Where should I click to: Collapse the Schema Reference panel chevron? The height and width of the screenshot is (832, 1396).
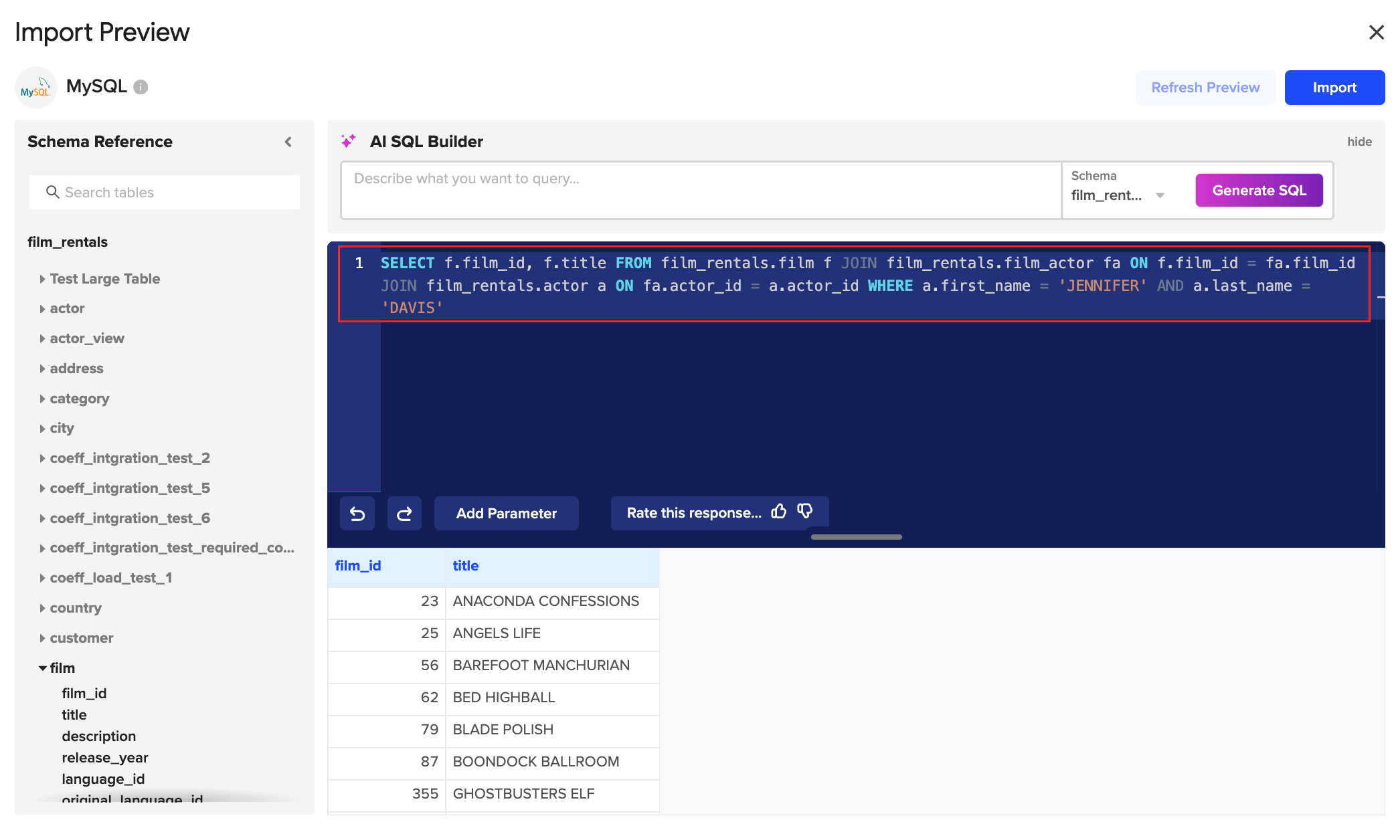click(288, 142)
